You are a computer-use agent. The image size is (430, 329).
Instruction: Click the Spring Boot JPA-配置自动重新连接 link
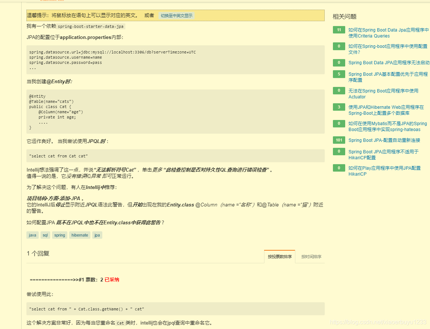click(385, 140)
